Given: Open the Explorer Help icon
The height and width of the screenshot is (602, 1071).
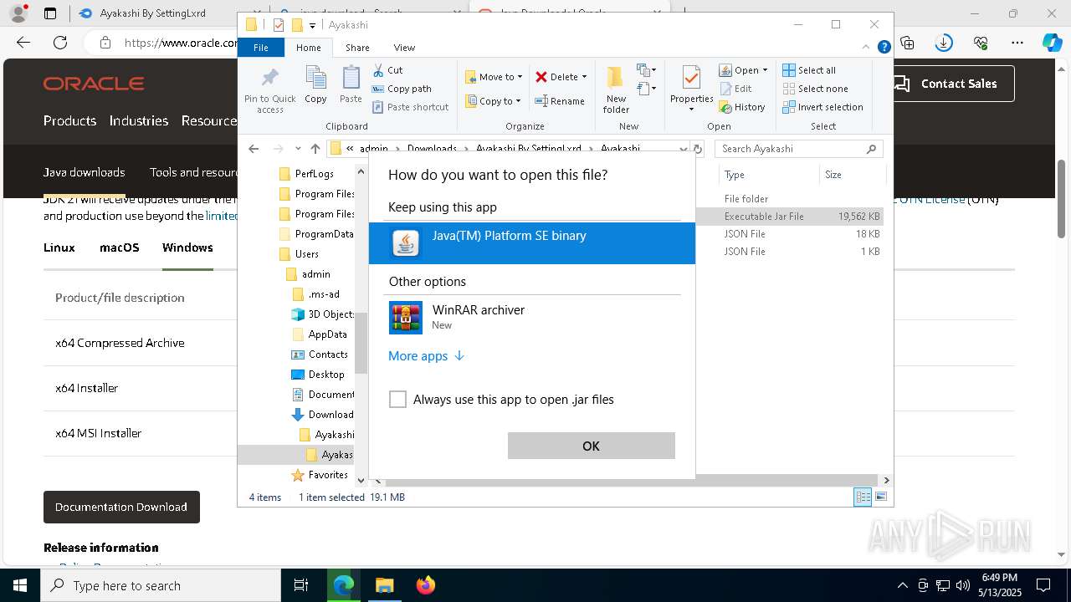Looking at the screenshot, I should coord(884,48).
